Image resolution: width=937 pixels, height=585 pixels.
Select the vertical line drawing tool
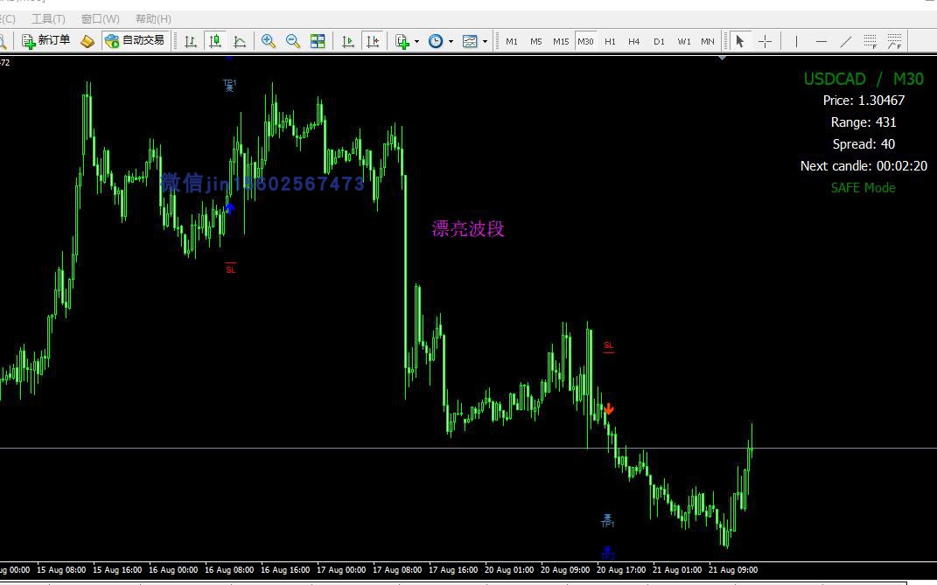[x=796, y=41]
